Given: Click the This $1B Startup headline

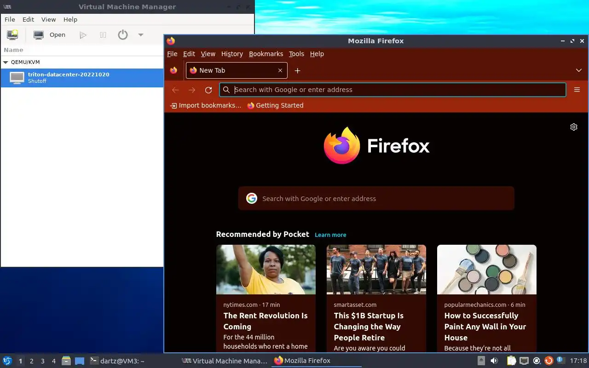Looking at the screenshot, I should click(369, 327).
